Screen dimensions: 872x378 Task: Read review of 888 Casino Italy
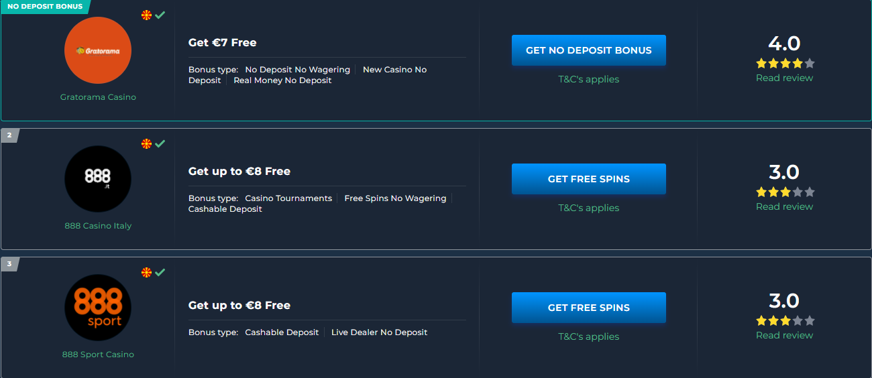tap(784, 206)
